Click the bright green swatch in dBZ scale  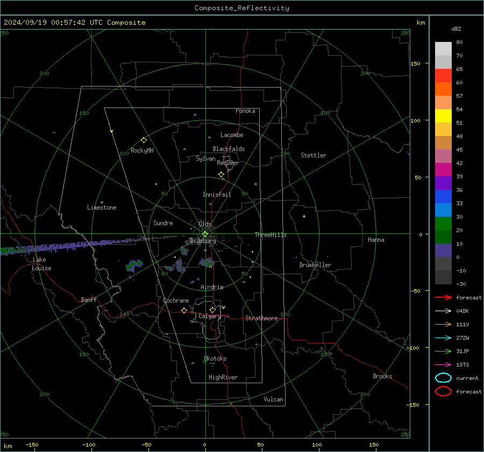click(443, 223)
